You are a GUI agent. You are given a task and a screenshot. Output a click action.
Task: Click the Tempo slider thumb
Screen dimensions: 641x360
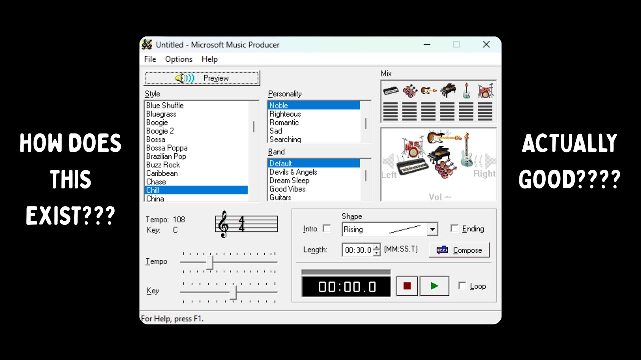click(x=210, y=262)
